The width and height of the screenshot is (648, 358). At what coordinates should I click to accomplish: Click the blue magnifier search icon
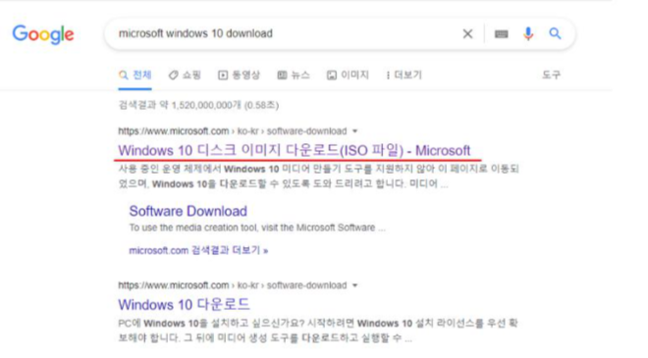[555, 33]
